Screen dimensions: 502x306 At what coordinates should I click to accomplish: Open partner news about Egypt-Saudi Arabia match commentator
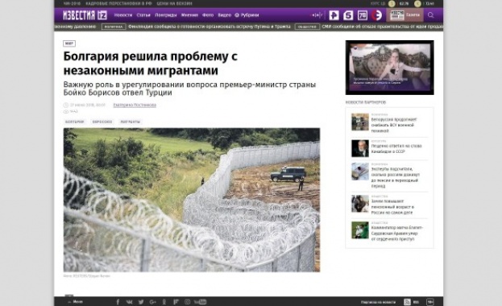tap(397, 234)
